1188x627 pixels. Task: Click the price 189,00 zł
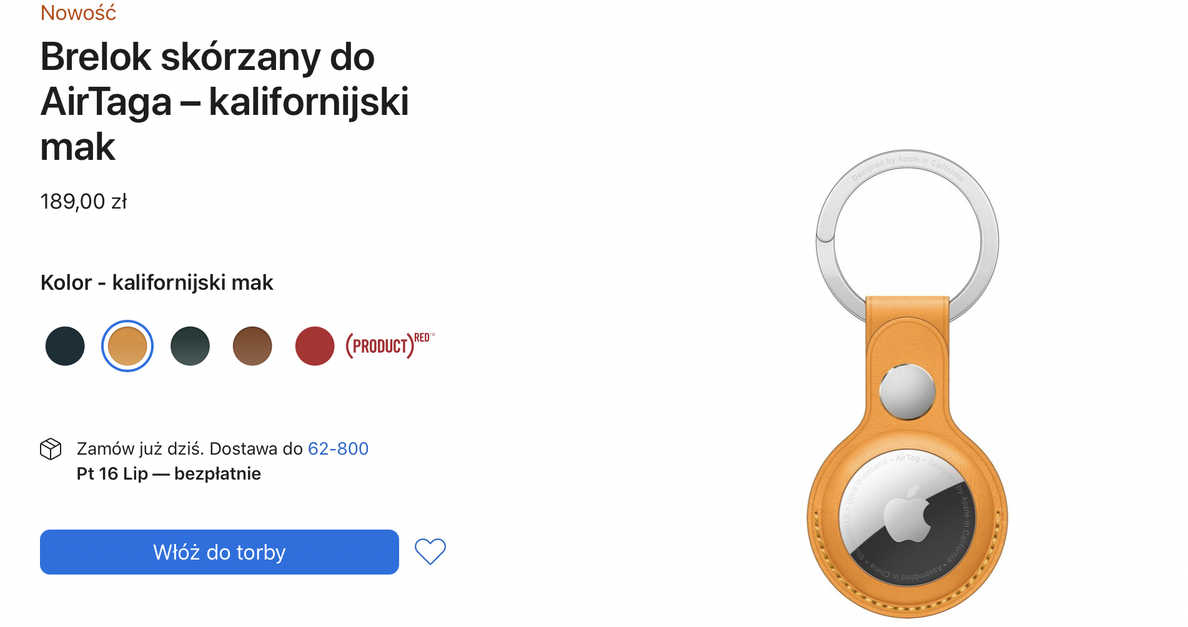(84, 201)
